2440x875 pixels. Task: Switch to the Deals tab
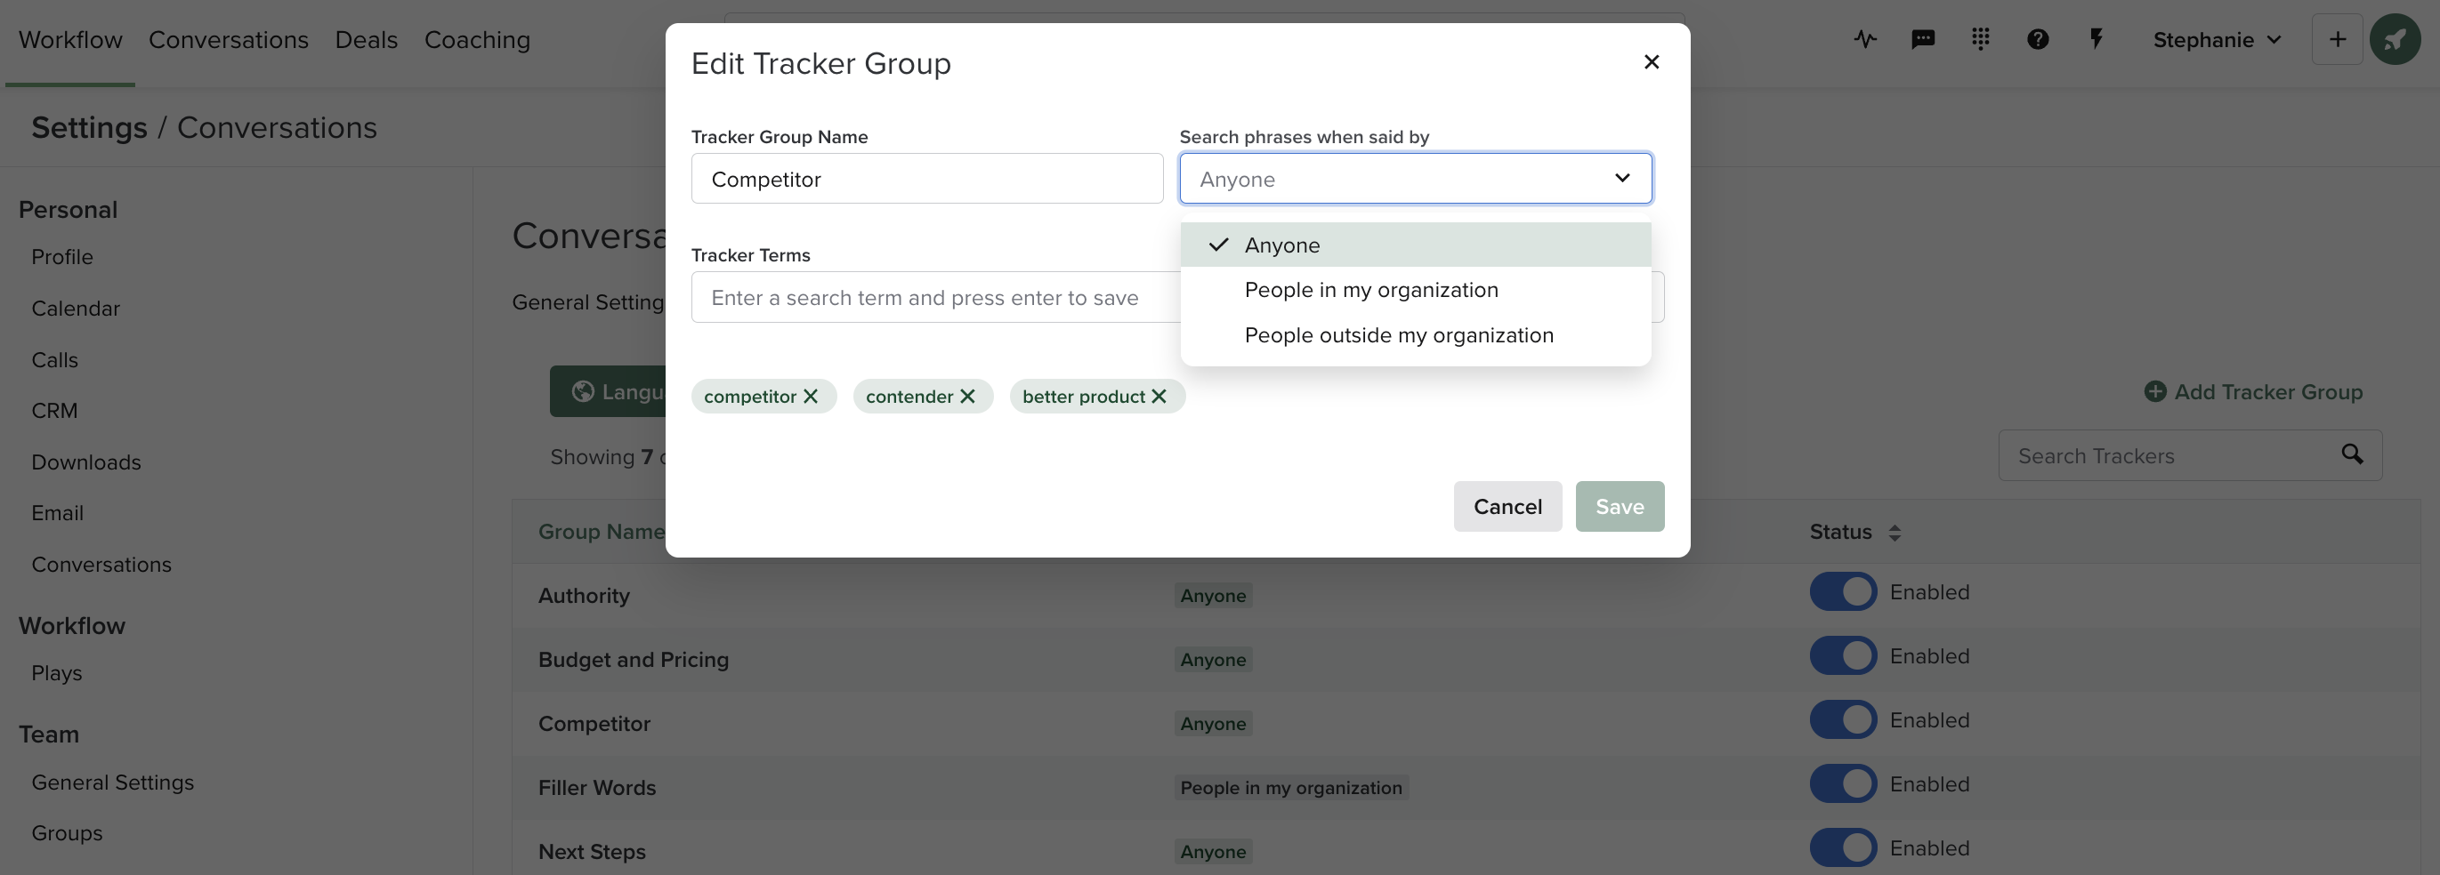366,39
